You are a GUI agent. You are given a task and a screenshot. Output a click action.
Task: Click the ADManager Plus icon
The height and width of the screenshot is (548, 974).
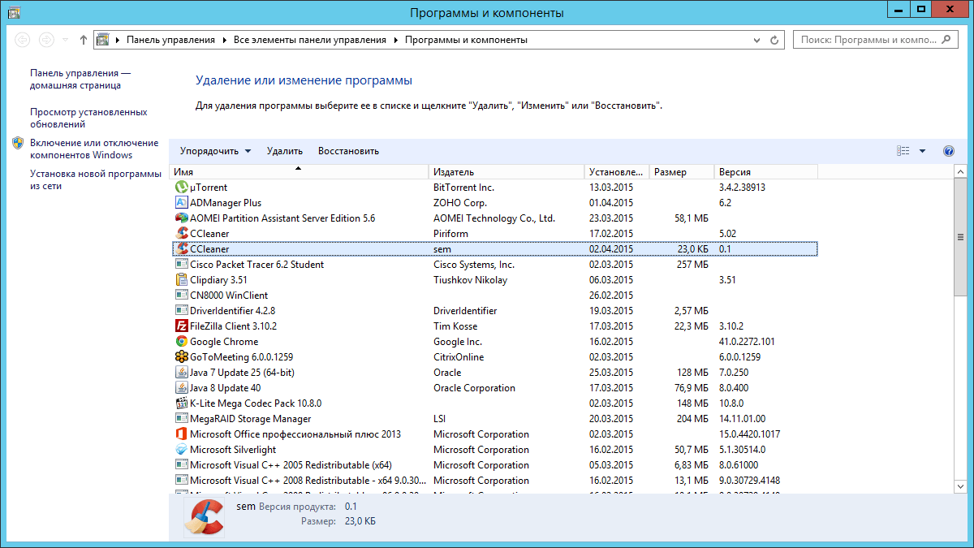[x=182, y=203]
